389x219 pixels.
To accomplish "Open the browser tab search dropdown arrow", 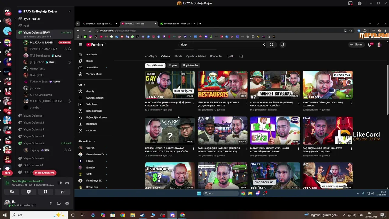I will tap(78, 24).
